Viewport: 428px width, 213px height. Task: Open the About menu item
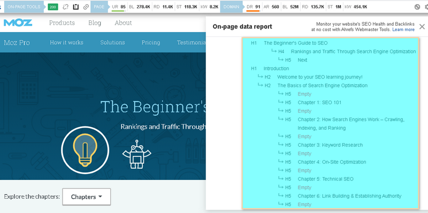[x=123, y=23]
